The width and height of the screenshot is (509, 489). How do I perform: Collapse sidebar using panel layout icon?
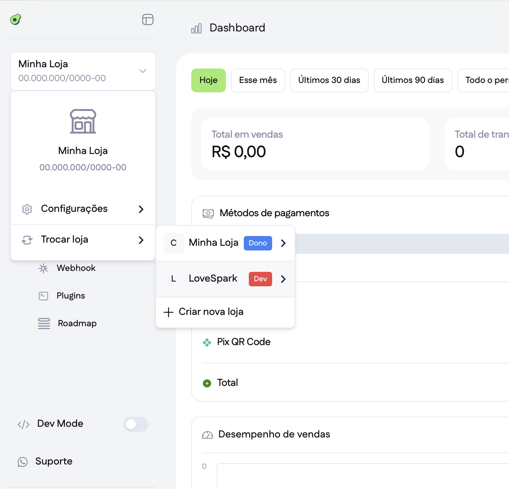pyautogui.click(x=148, y=19)
